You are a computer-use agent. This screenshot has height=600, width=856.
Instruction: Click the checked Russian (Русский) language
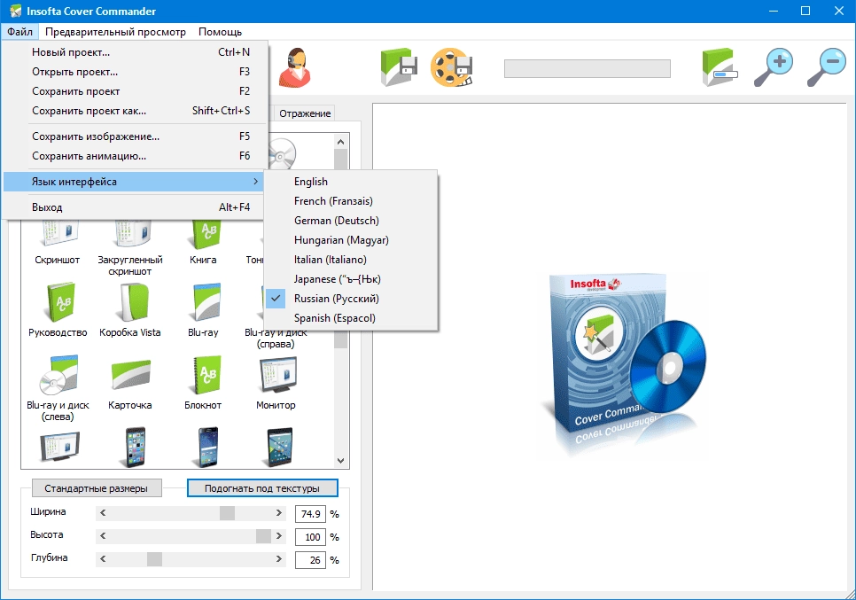(351, 299)
